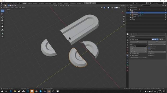This screenshot has height=93, width=167.
Task: Open the Render properties tab
Action: 127,40
